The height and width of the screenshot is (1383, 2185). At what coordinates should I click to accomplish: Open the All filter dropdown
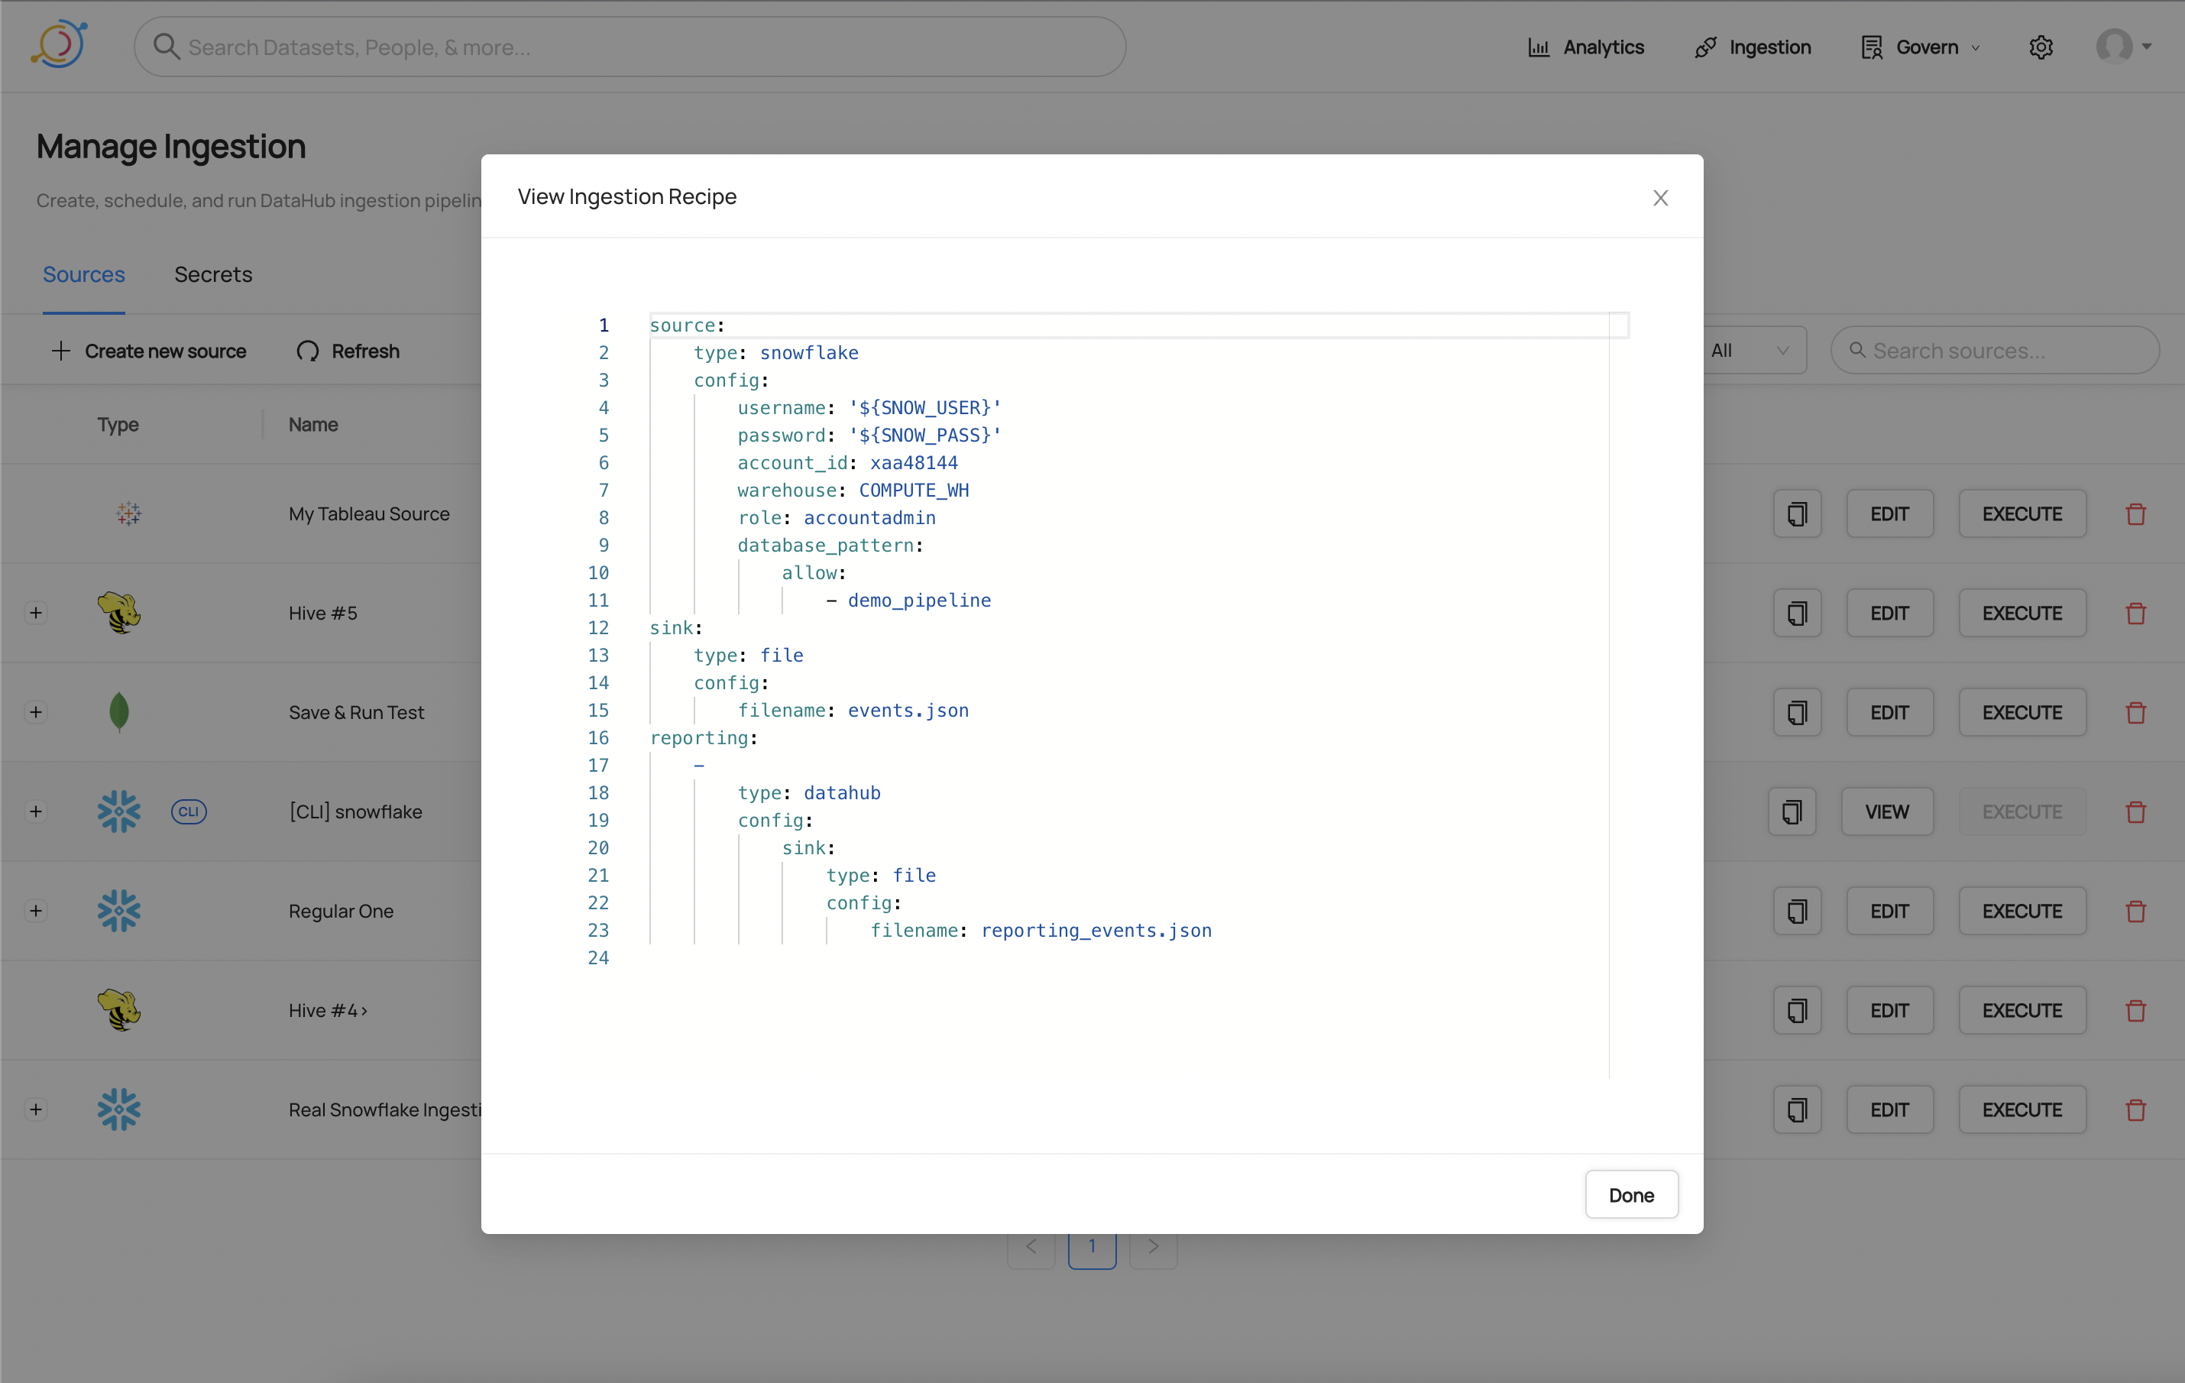click(x=1750, y=350)
